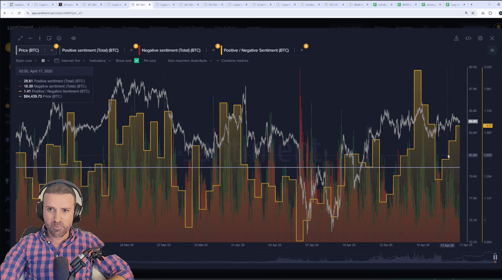The image size is (502, 280).
Task: Expand the Interval: 5m dropdown
Action: click(x=70, y=61)
